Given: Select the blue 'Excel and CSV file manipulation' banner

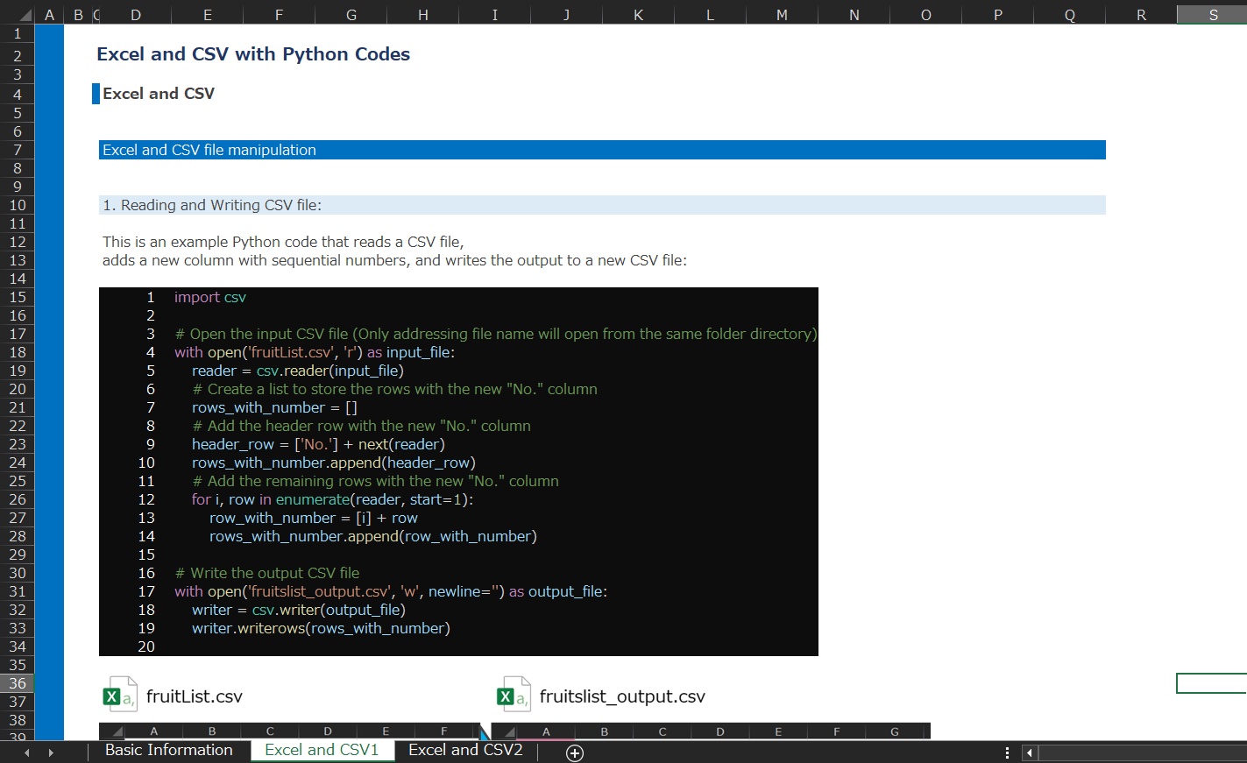Looking at the screenshot, I should click(602, 150).
